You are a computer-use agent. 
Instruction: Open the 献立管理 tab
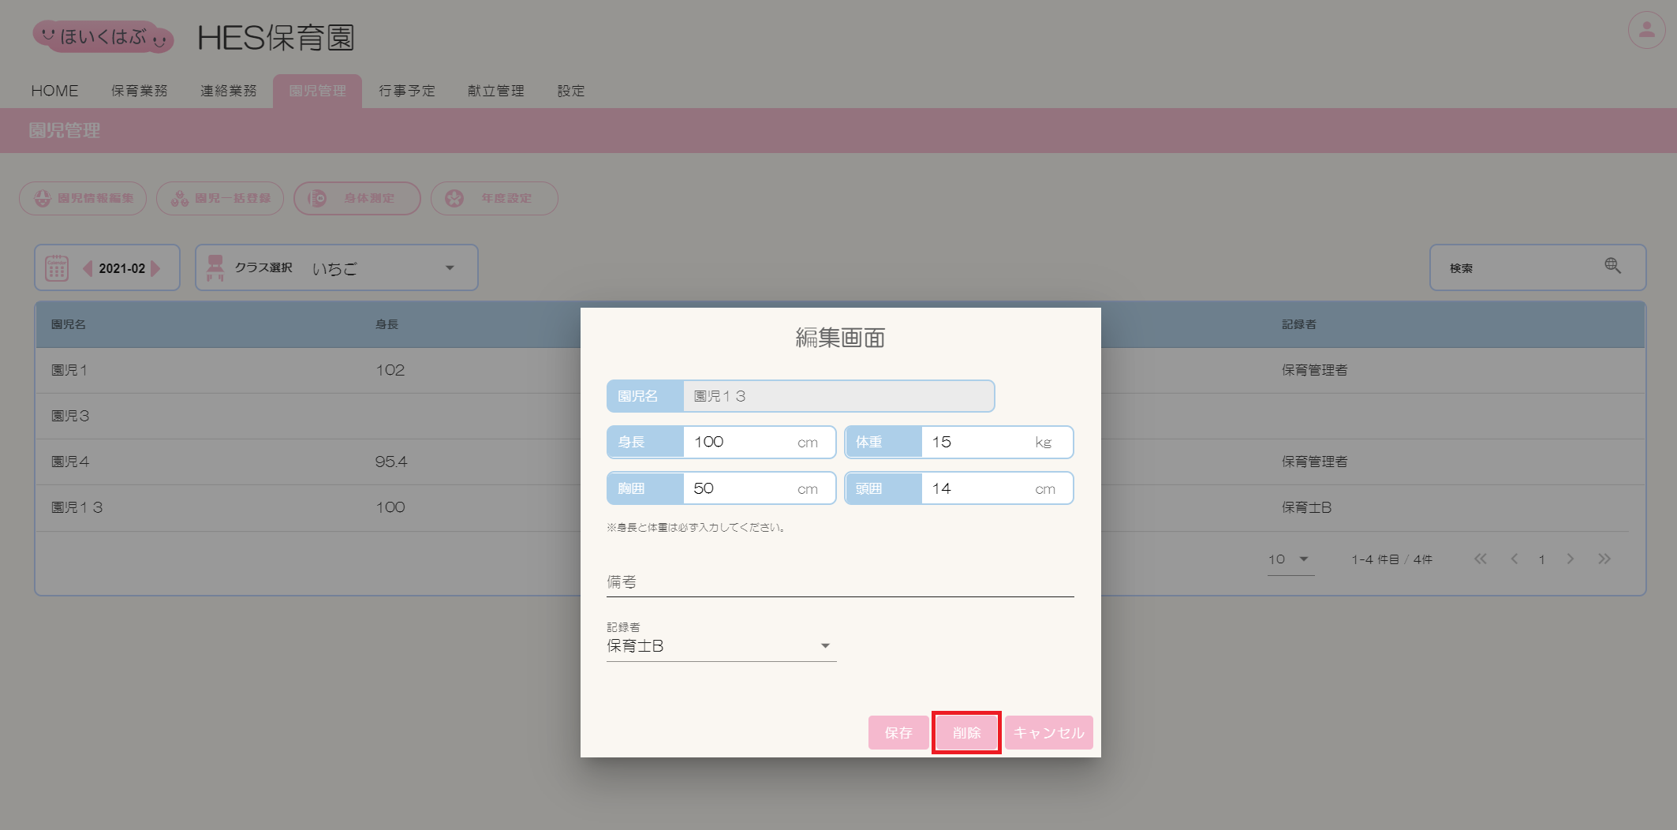[x=495, y=91]
